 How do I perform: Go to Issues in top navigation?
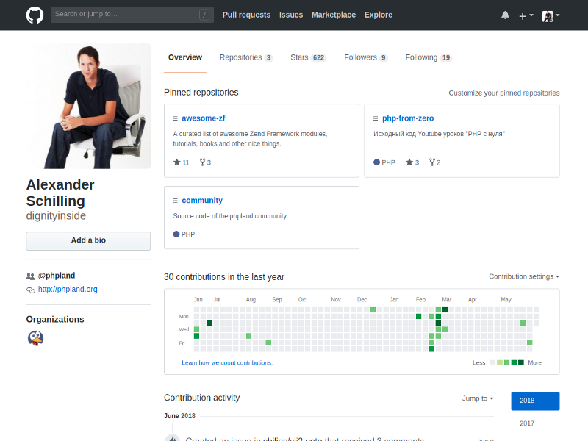point(291,15)
